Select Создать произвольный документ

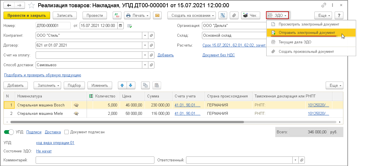(x=311, y=51)
